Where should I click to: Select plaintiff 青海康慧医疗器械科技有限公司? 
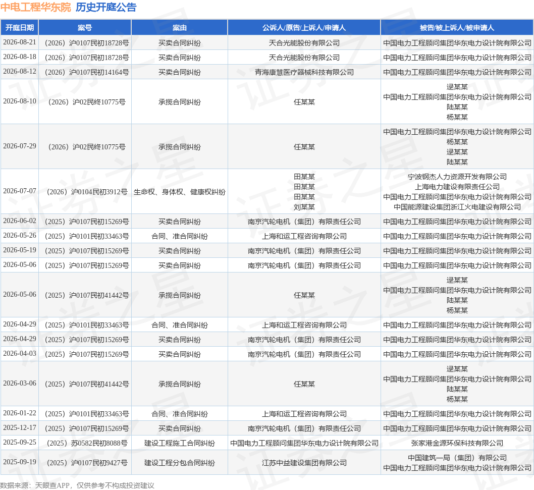[304, 72]
